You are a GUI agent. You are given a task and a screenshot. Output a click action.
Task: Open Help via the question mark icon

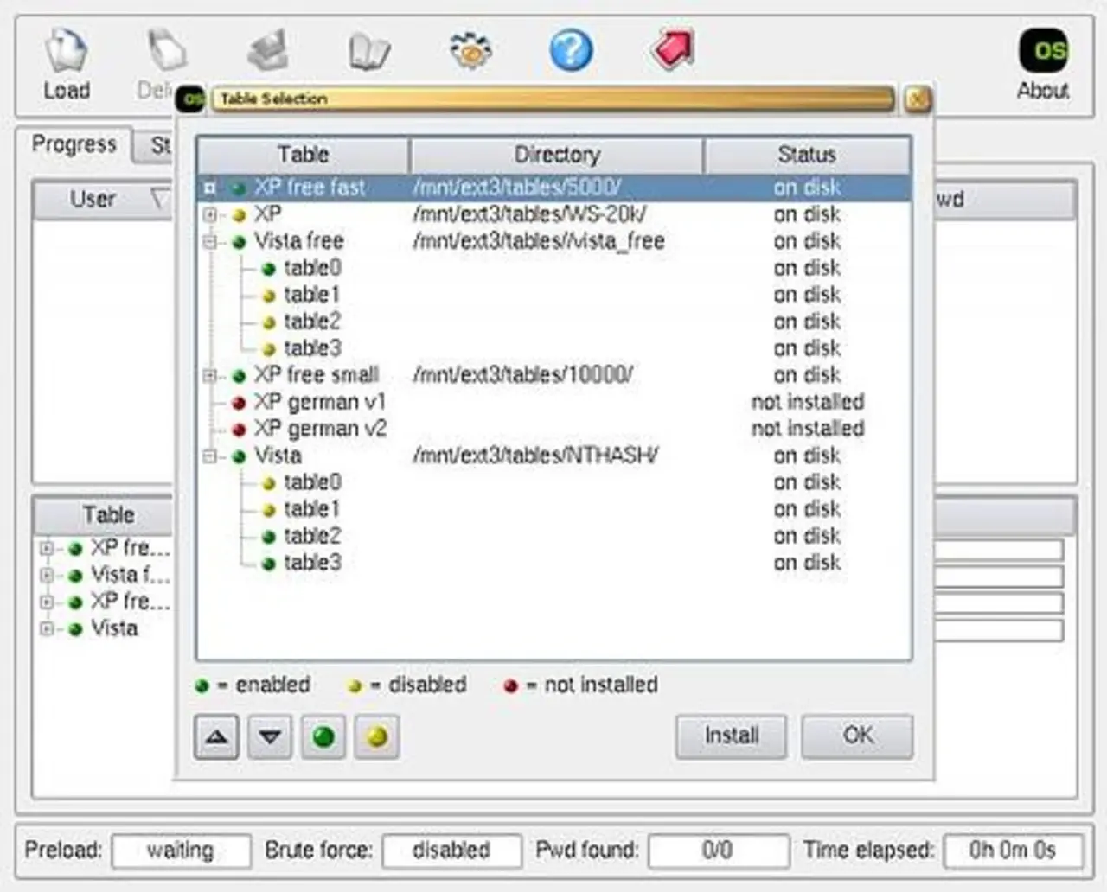571,50
